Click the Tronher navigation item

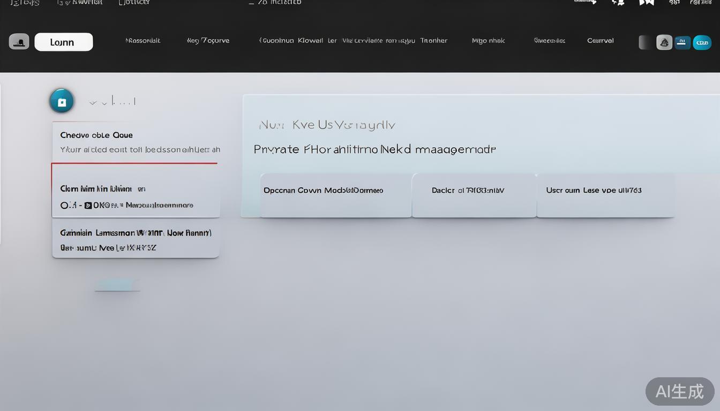(x=433, y=41)
